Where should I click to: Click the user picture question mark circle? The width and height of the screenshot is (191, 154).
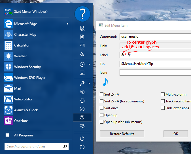82,14
